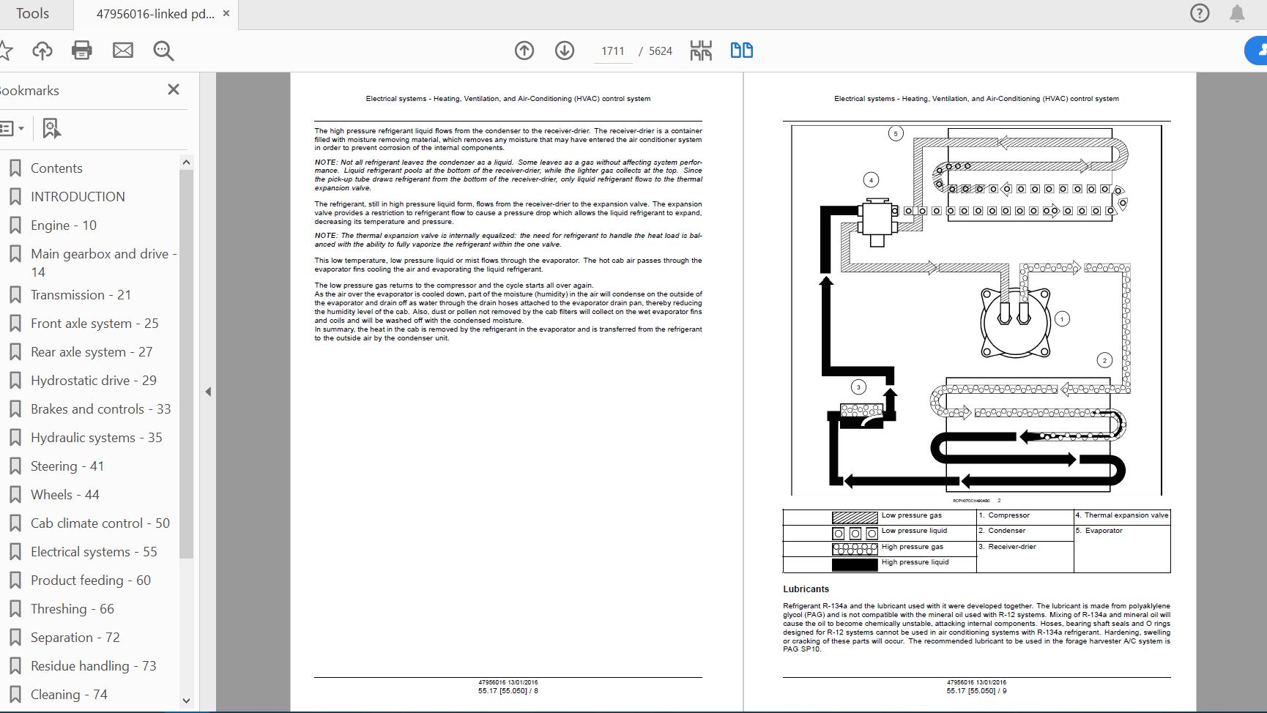Click the Thermal expansion valve legend entry
Image resolution: width=1267 pixels, height=713 pixels.
tap(1122, 515)
